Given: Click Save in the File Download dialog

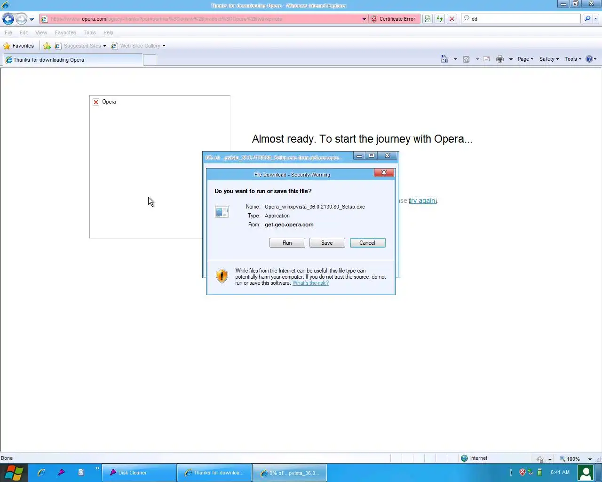Looking at the screenshot, I should pos(327,243).
